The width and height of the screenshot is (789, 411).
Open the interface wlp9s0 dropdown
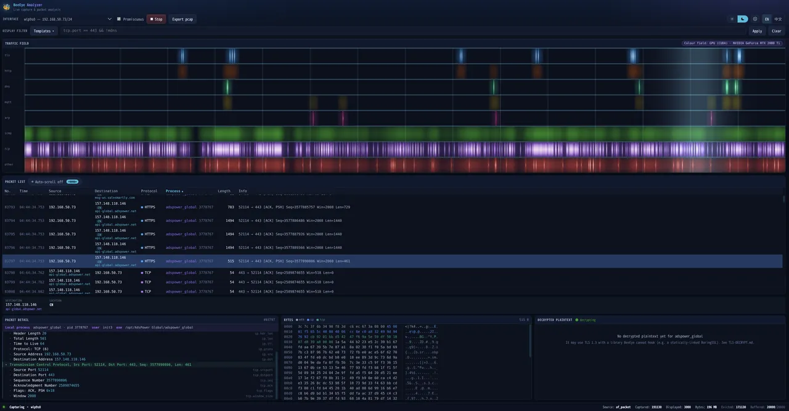(x=68, y=19)
